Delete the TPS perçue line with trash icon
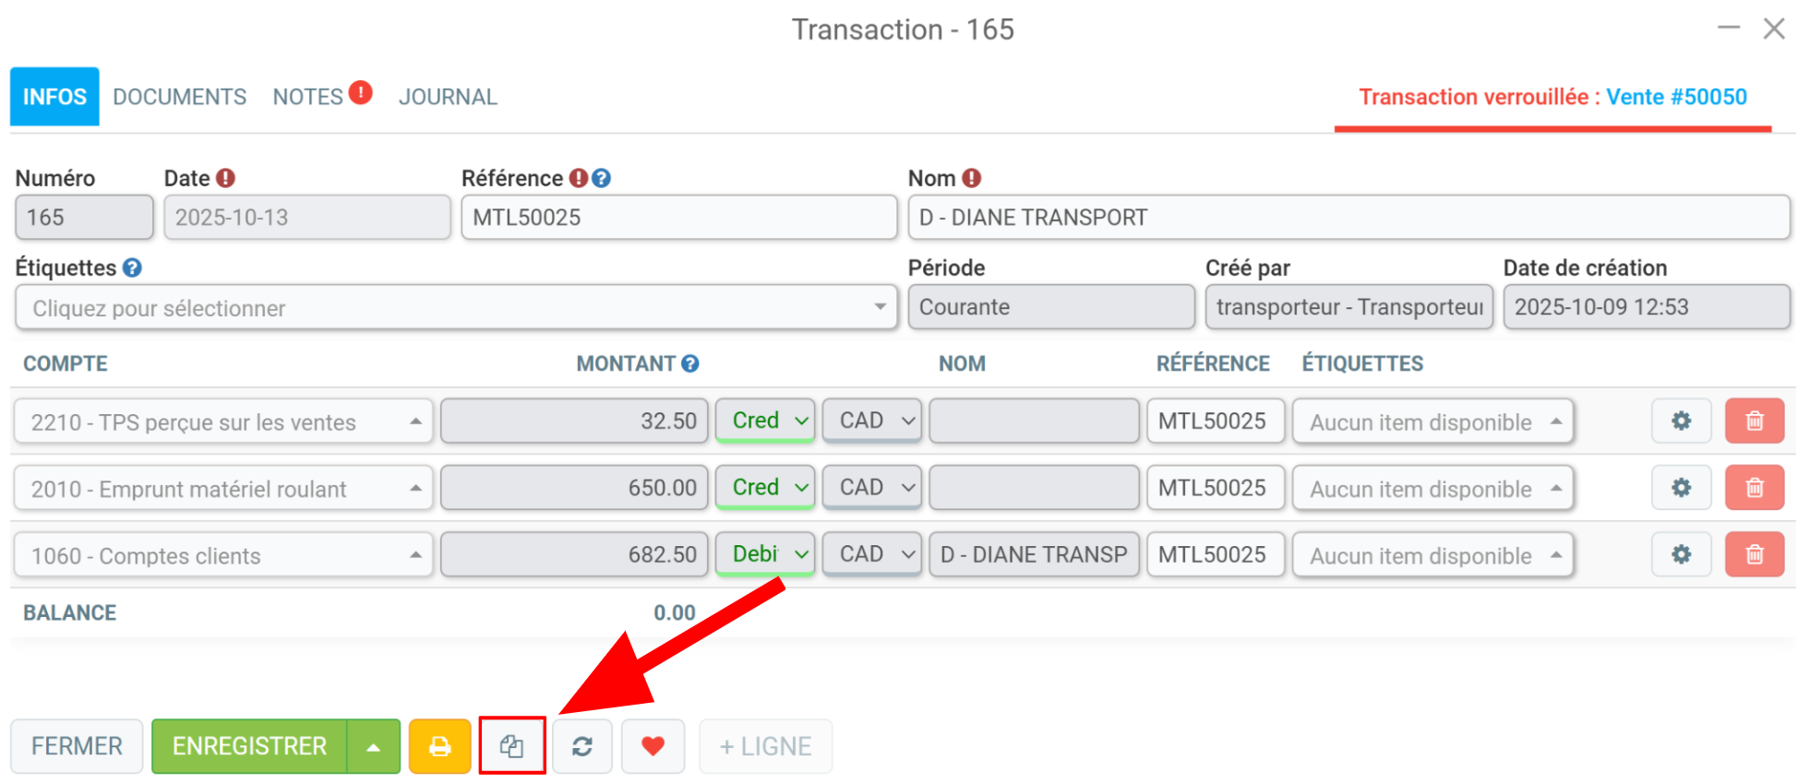 [x=1754, y=422]
